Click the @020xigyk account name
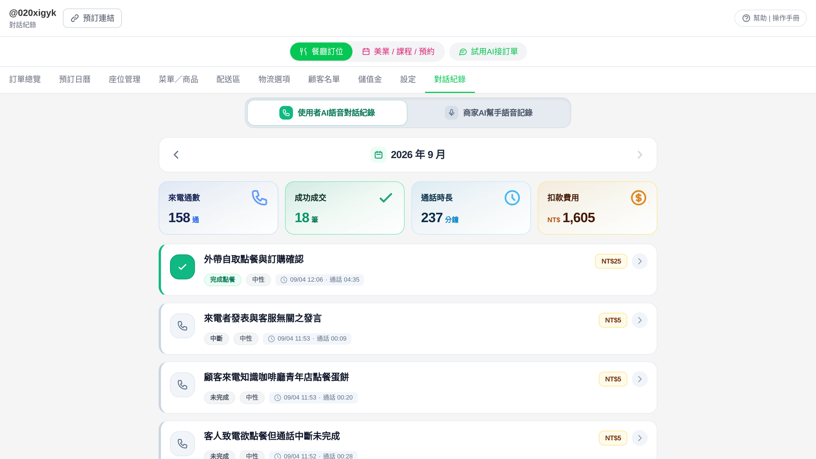 (33, 13)
